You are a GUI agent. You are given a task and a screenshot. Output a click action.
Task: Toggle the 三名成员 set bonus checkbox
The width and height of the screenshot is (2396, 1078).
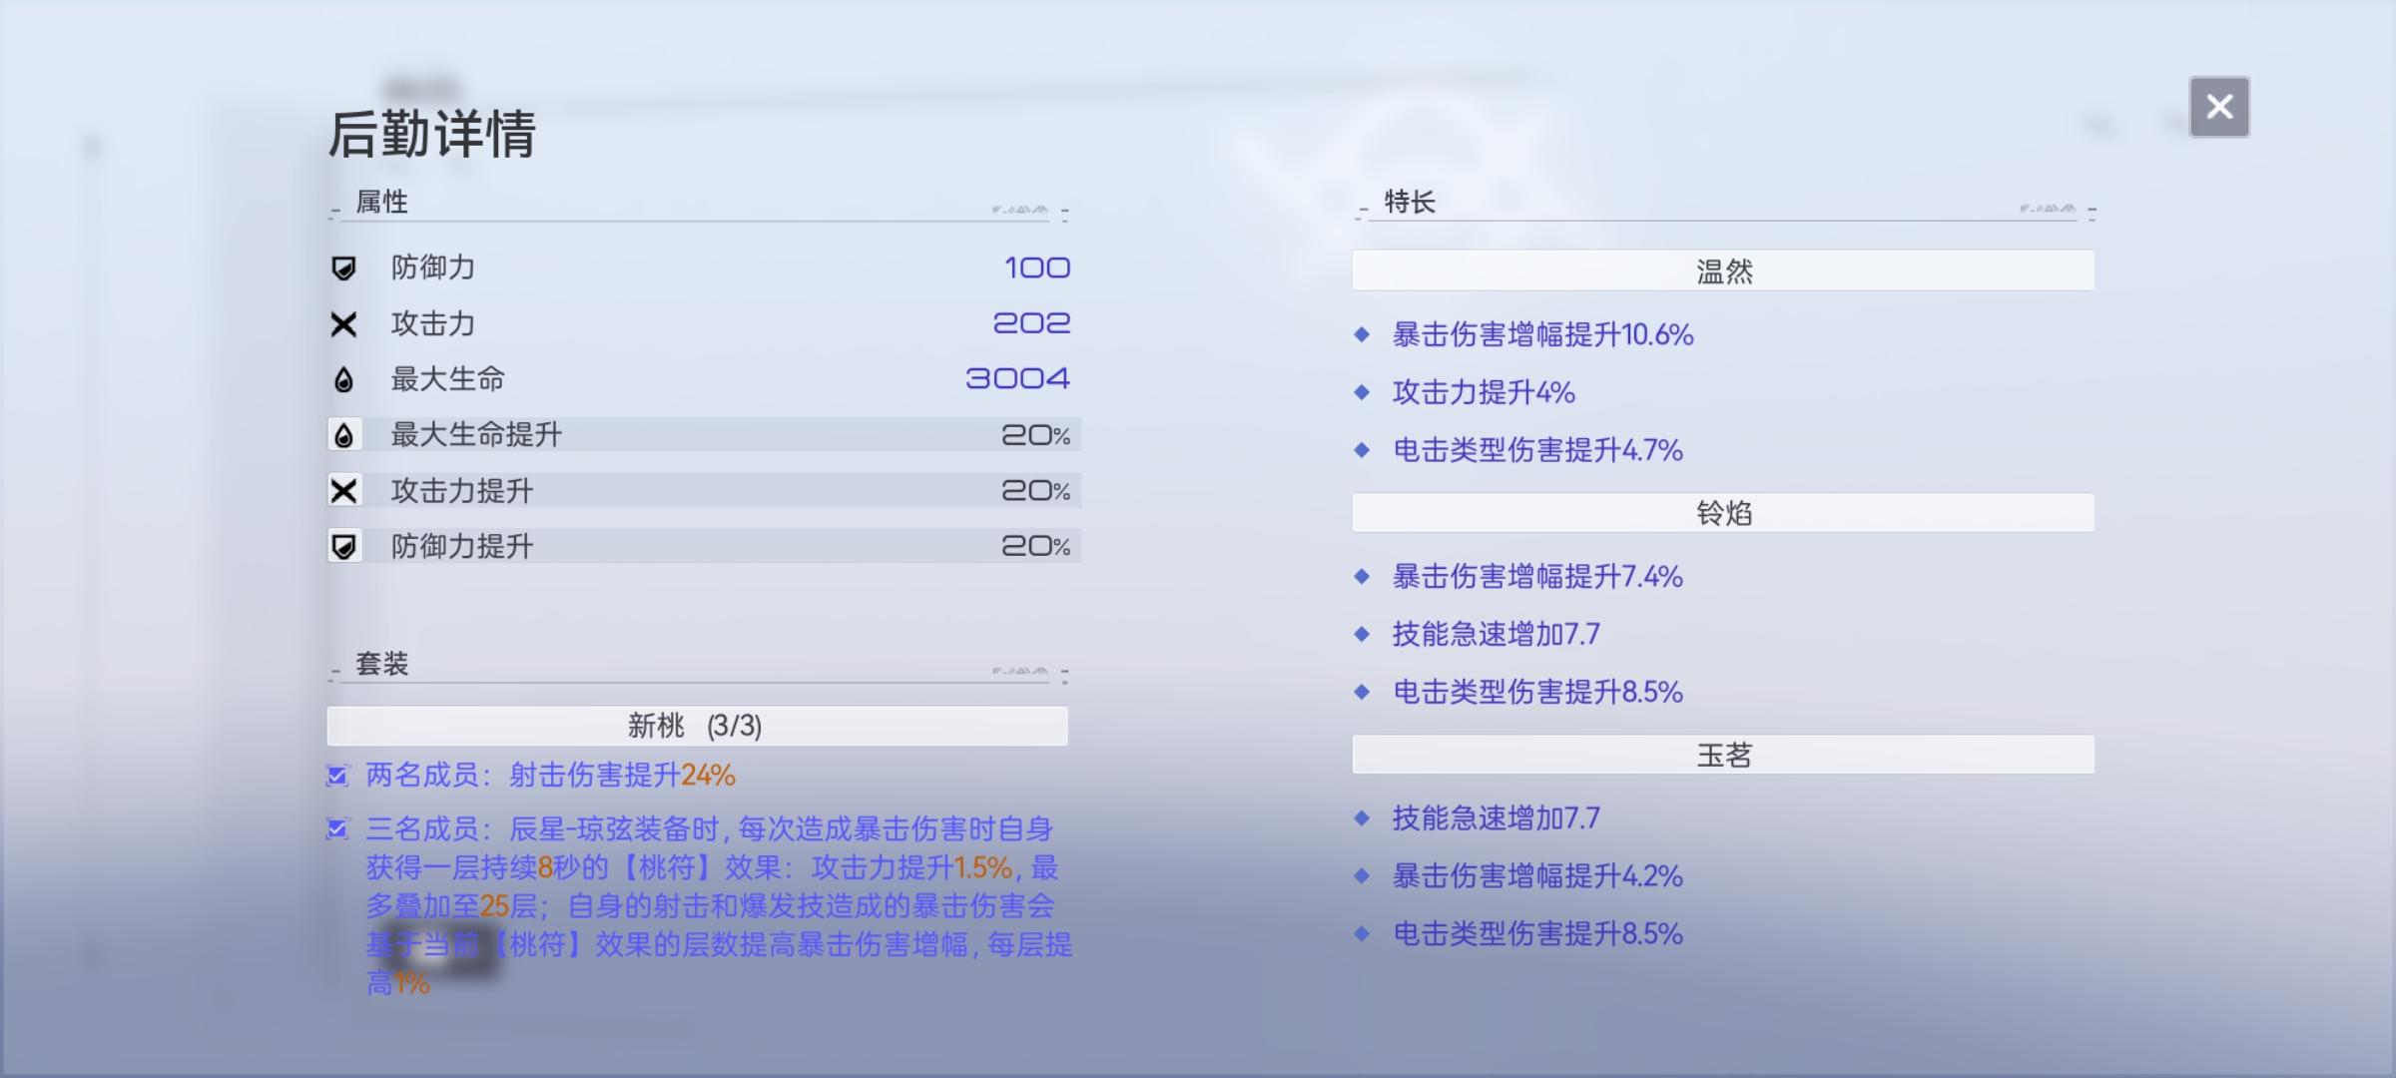(x=337, y=829)
